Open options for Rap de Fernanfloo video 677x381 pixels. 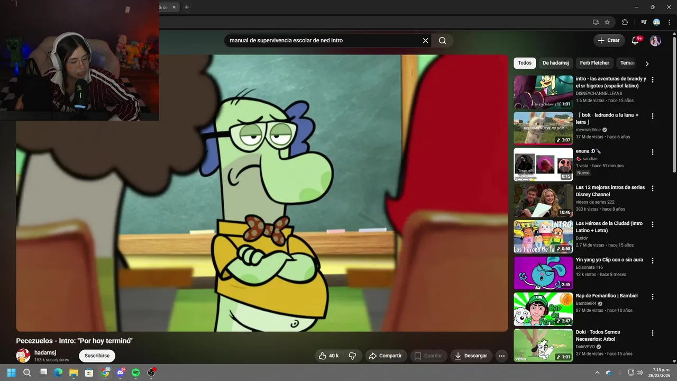pyautogui.click(x=652, y=297)
